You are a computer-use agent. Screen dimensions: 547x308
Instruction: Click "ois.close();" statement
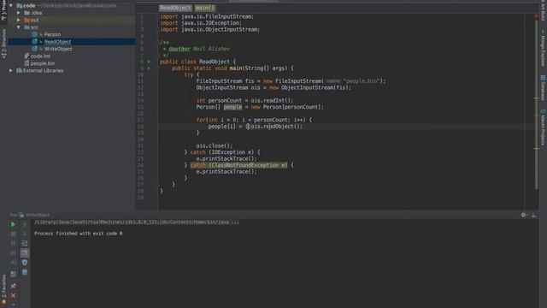point(215,145)
